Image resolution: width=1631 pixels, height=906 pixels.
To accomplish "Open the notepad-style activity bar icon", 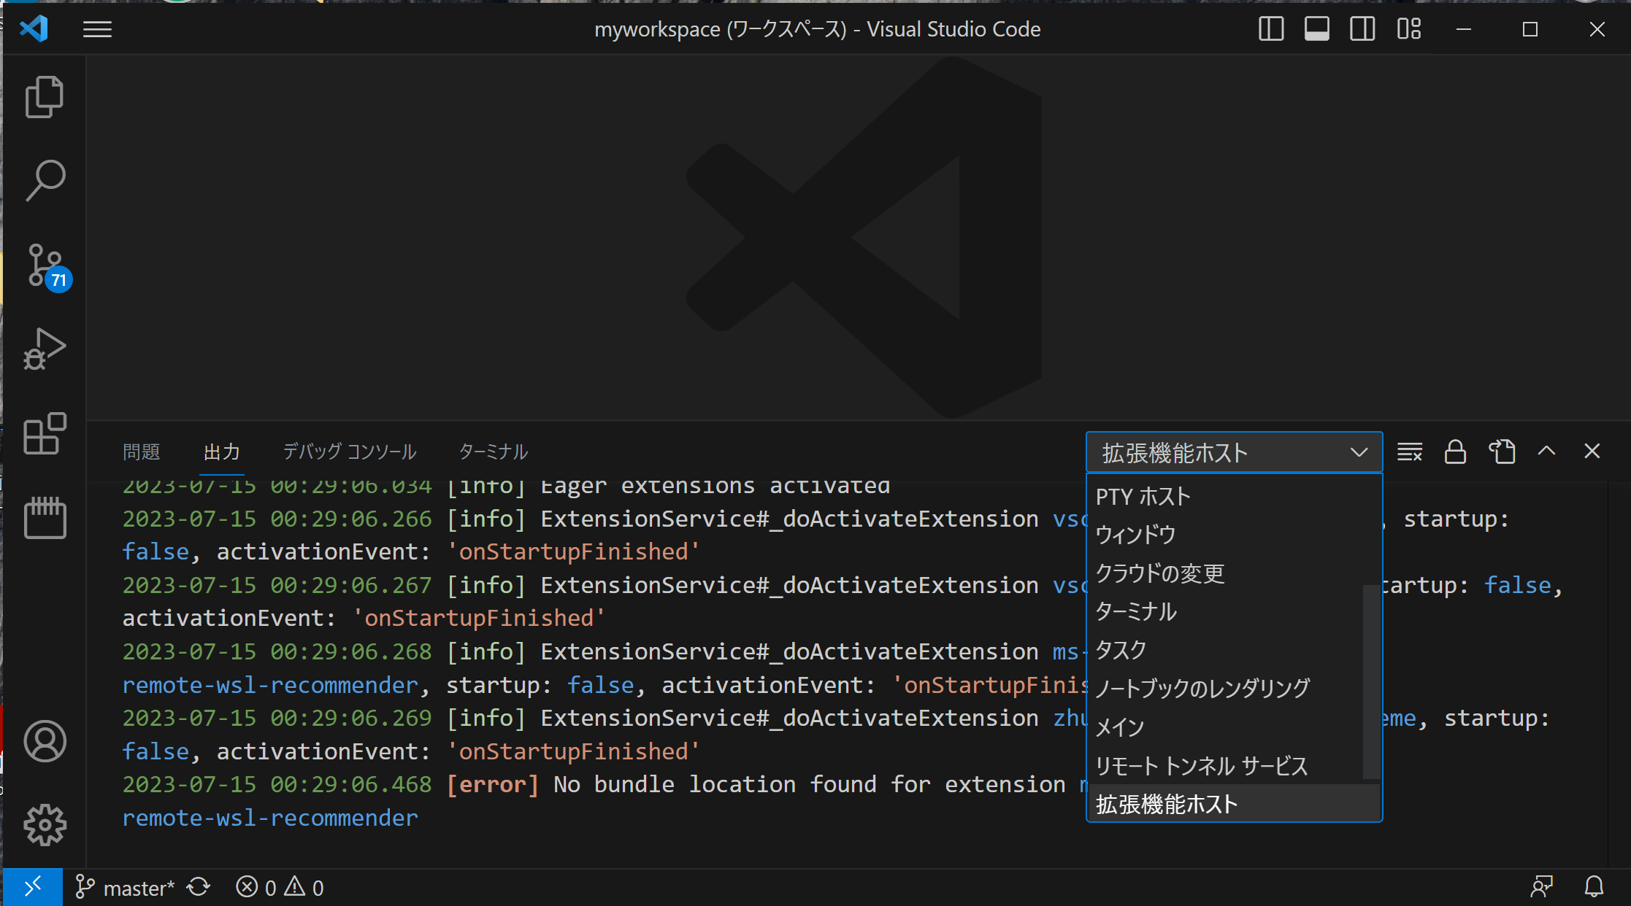I will tap(45, 518).
